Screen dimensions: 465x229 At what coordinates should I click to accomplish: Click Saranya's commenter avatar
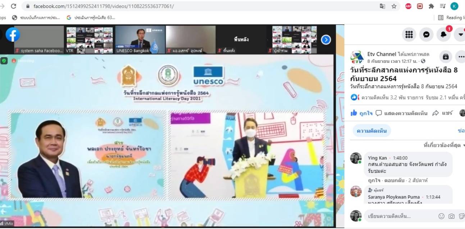(x=356, y=192)
